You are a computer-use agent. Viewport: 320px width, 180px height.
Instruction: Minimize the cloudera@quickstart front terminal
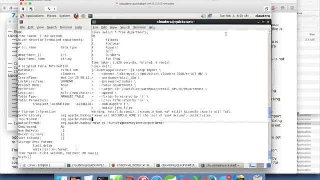point(258,22)
